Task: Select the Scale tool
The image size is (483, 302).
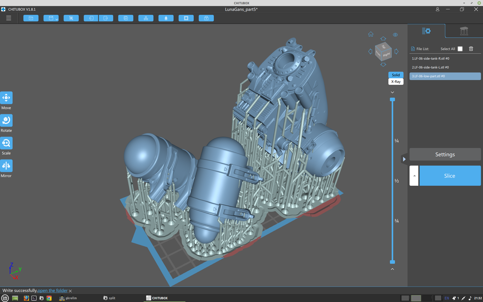Action: click(6, 143)
